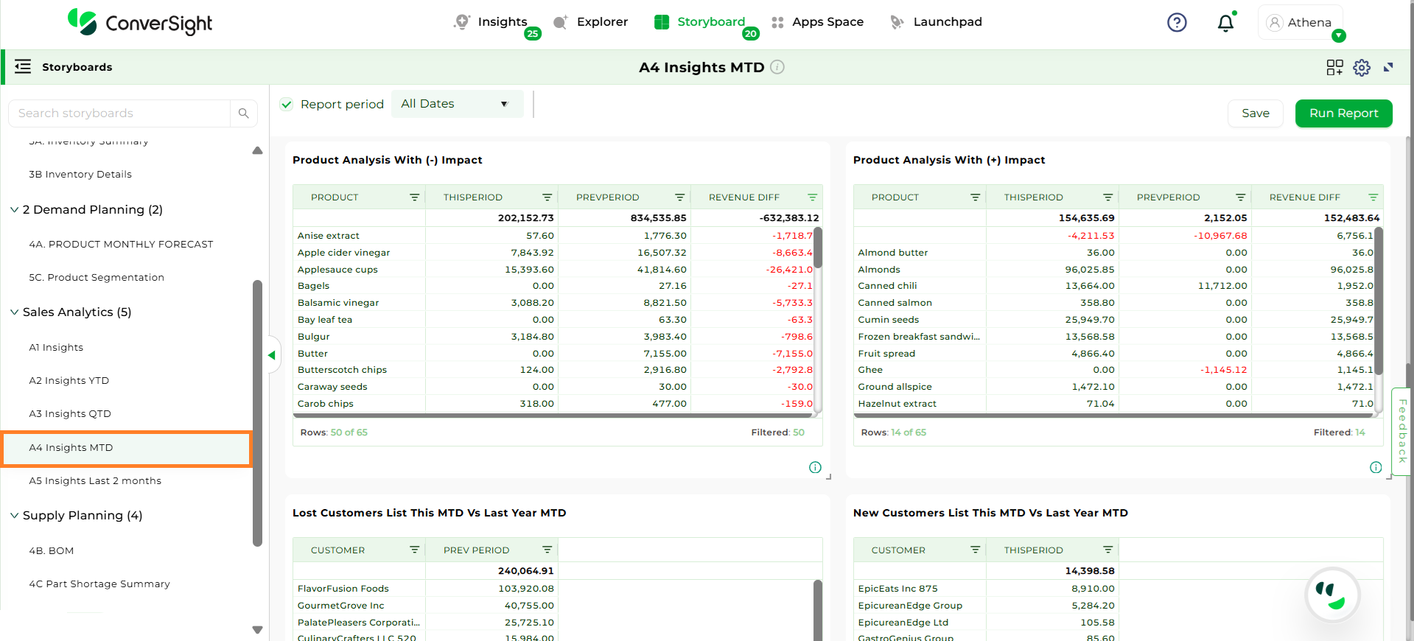
Task: Open filter on PREV PERIOD in Lost Customers table
Action: click(547, 550)
